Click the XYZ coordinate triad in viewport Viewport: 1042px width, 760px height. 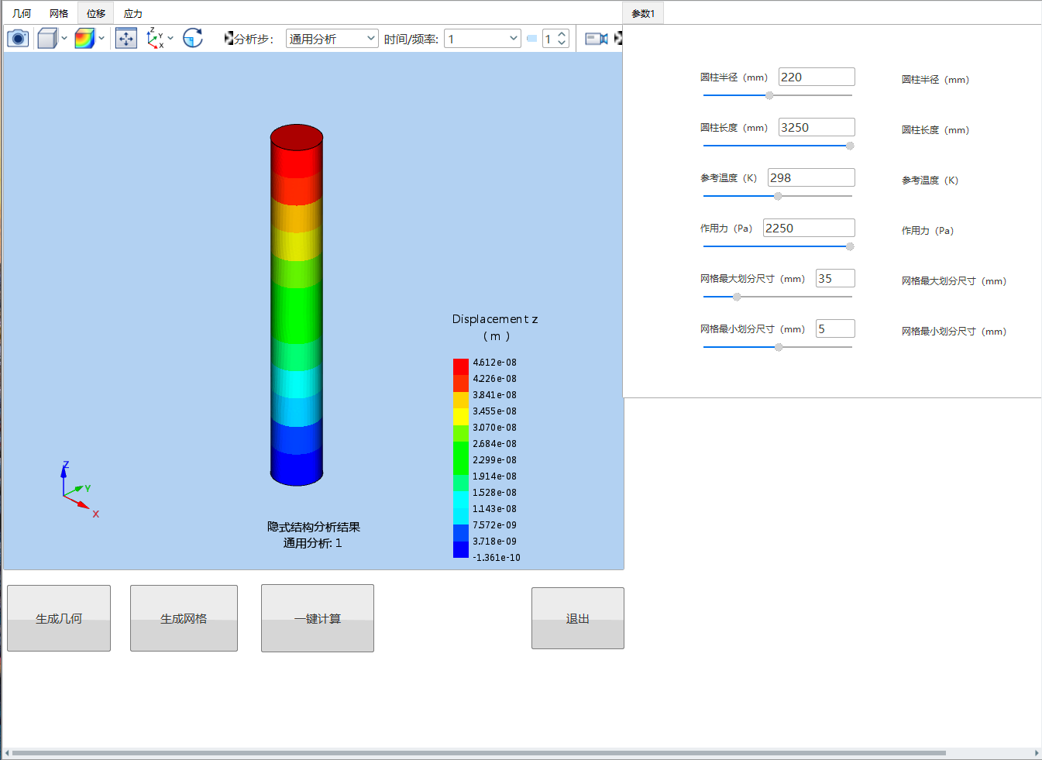[80, 490]
